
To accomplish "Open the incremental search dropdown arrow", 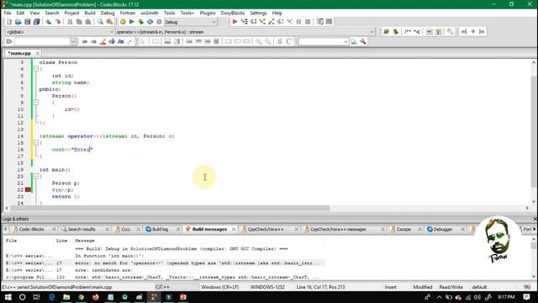I will point(73,41).
